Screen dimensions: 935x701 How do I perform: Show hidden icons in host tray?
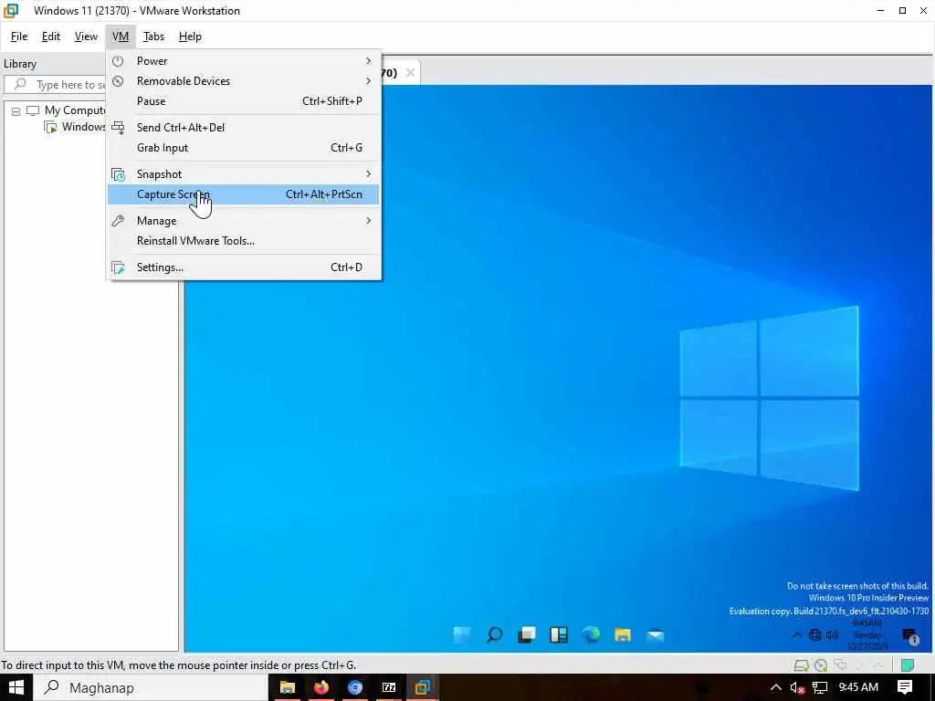tap(776, 688)
